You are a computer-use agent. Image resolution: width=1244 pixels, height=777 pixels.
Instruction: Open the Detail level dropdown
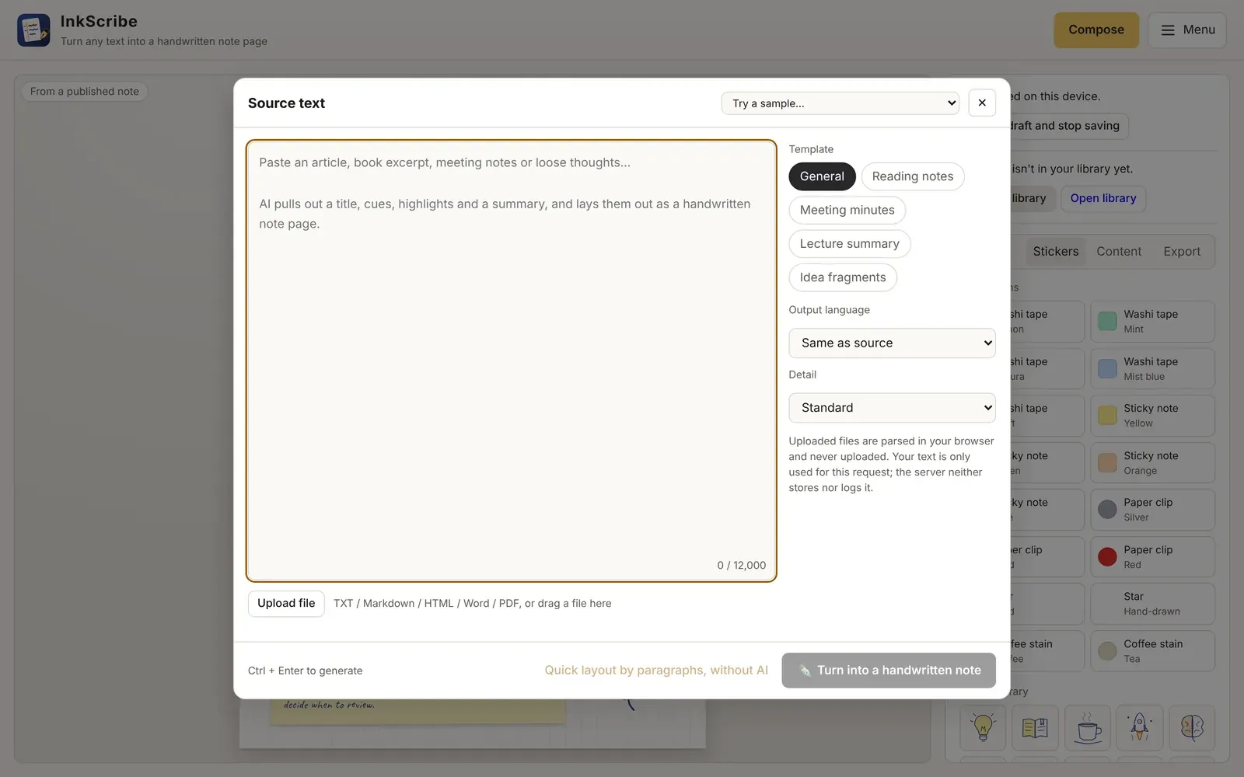pyautogui.click(x=893, y=408)
